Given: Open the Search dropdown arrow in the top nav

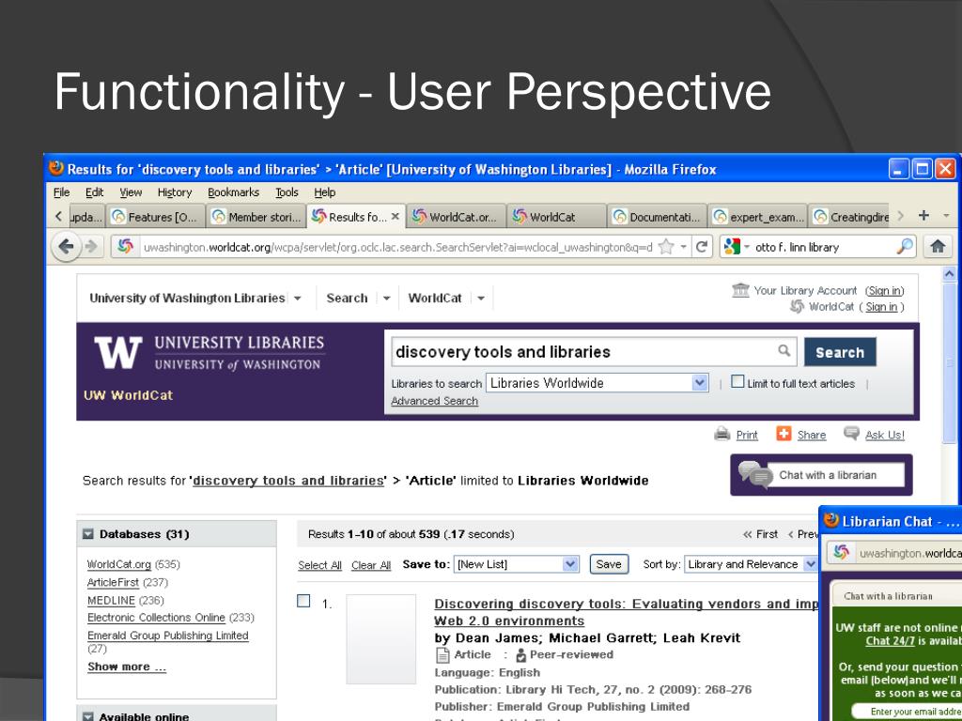Looking at the screenshot, I should [386, 298].
